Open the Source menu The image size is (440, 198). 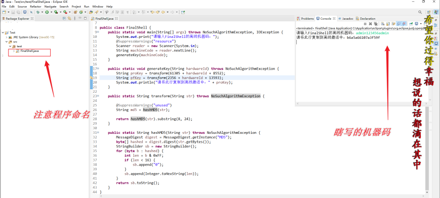[x=22, y=6]
